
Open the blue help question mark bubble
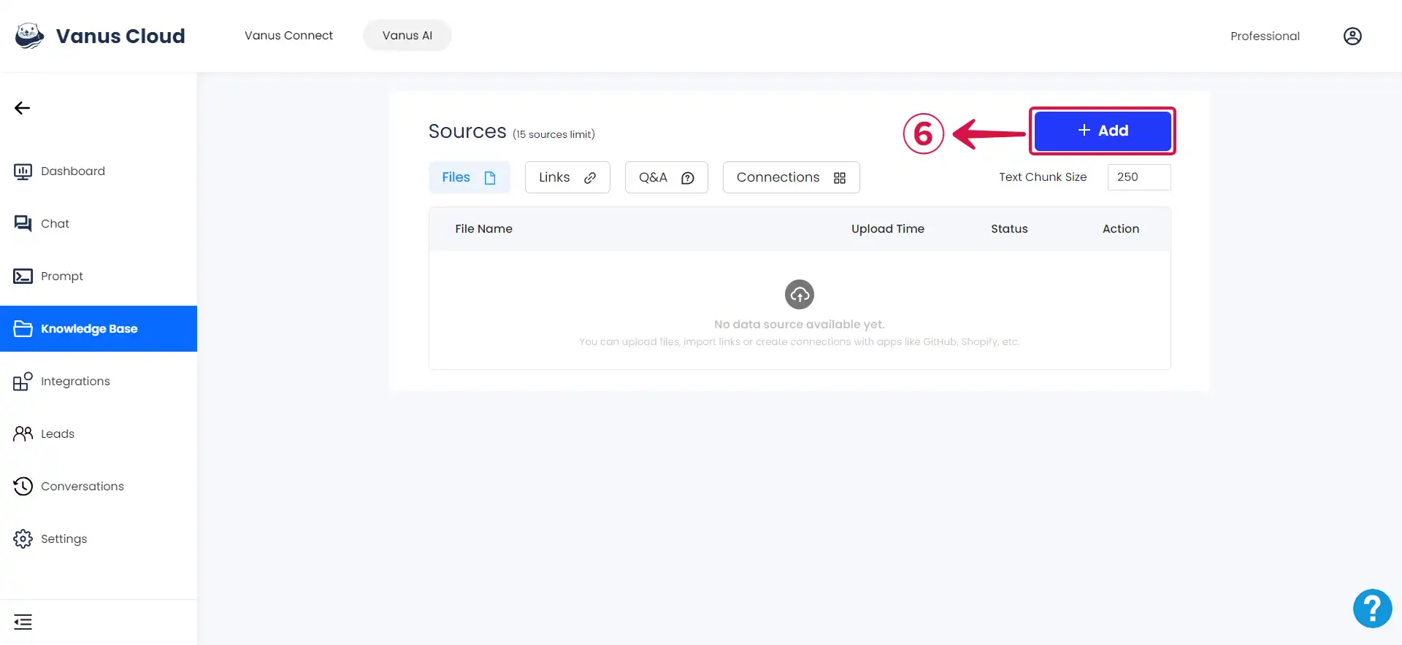1372,609
